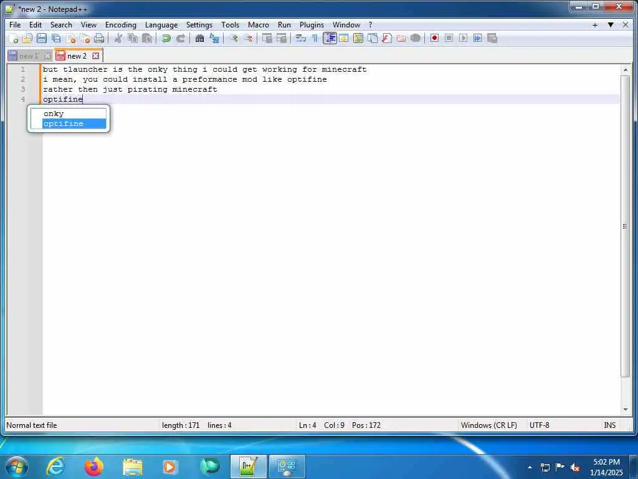The width and height of the screenshot is (638, 479).
Task: Switch to the new 1 tab
Action: (29, 56)
